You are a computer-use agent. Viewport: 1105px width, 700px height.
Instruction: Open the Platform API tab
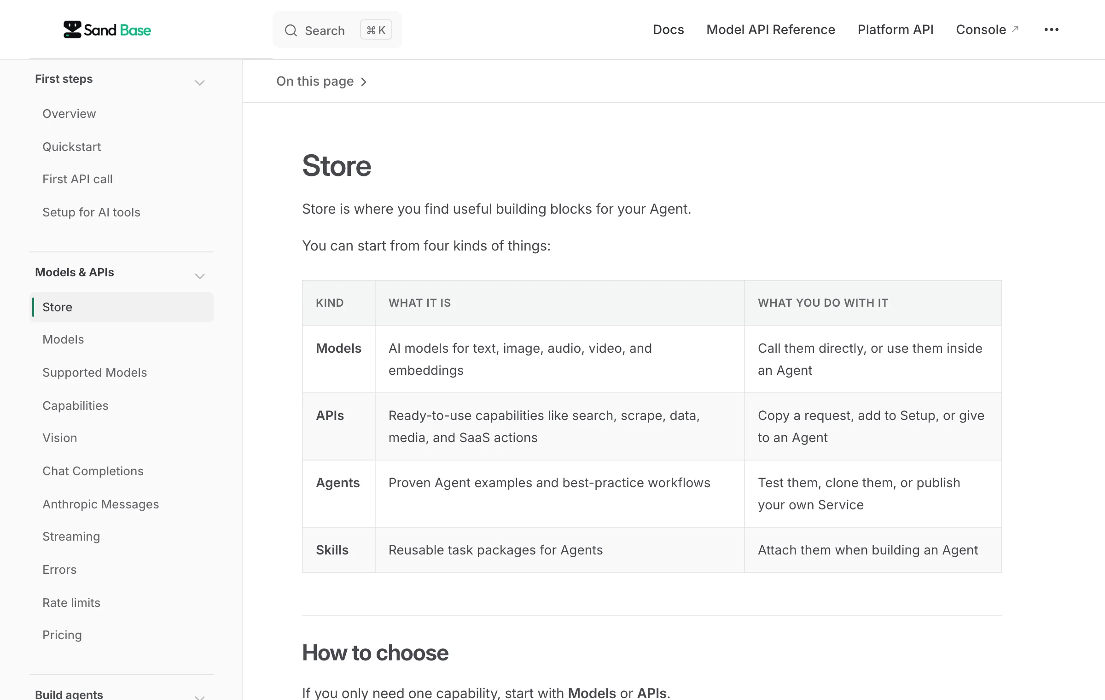tap(895, 29)
